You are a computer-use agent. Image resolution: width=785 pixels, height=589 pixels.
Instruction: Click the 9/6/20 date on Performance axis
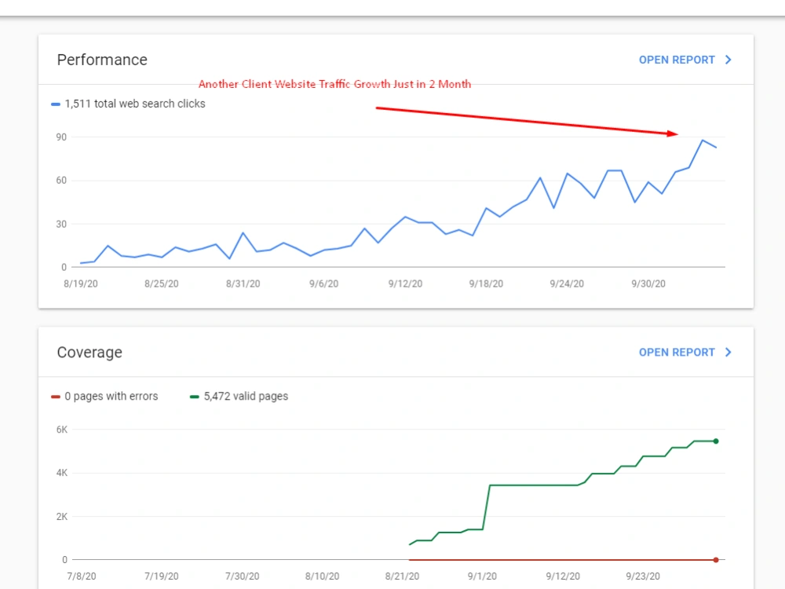coord(324,284)
